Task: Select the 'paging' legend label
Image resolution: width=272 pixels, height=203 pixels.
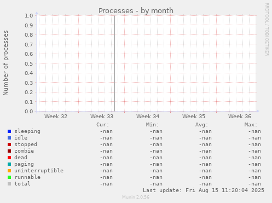Action: point(24,164)
